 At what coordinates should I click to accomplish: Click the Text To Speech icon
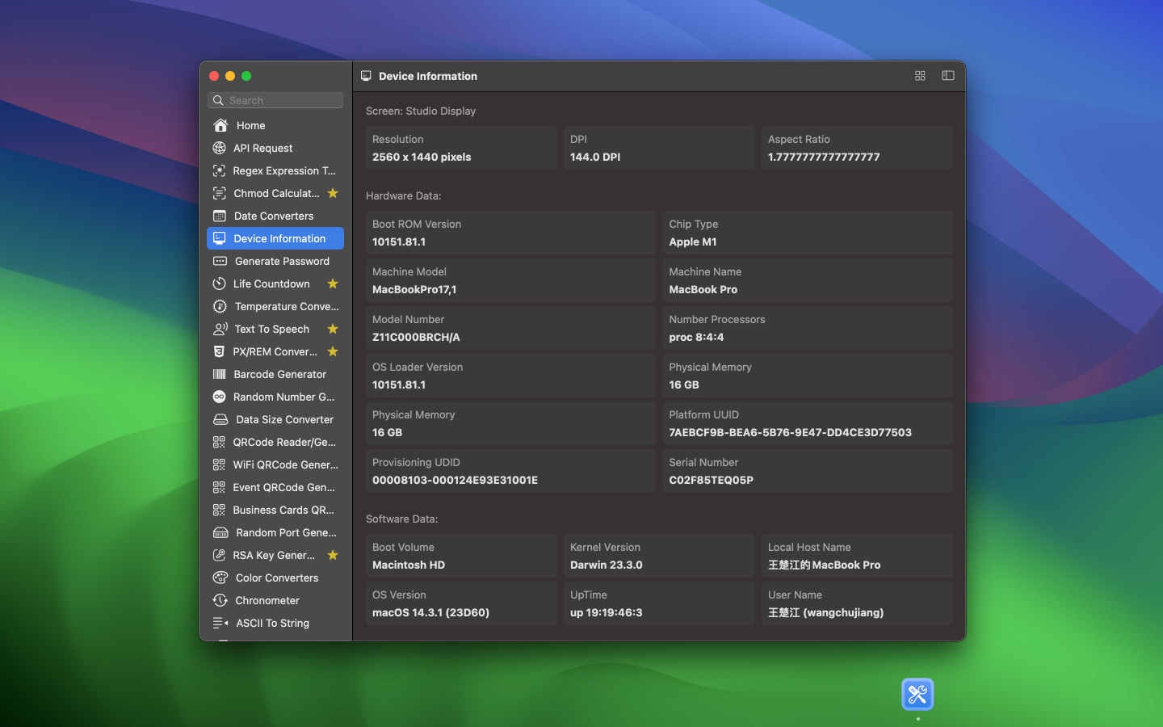pos(220,329)
